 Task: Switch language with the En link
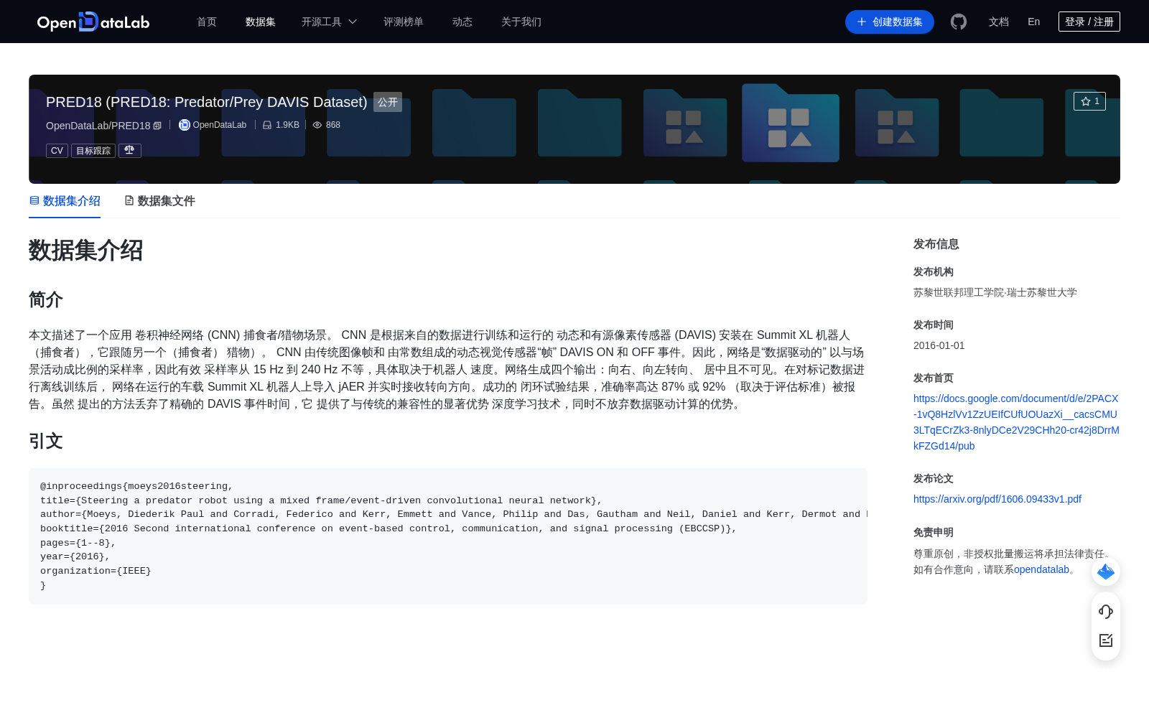pyautogui.click(x=1034, y=22)
